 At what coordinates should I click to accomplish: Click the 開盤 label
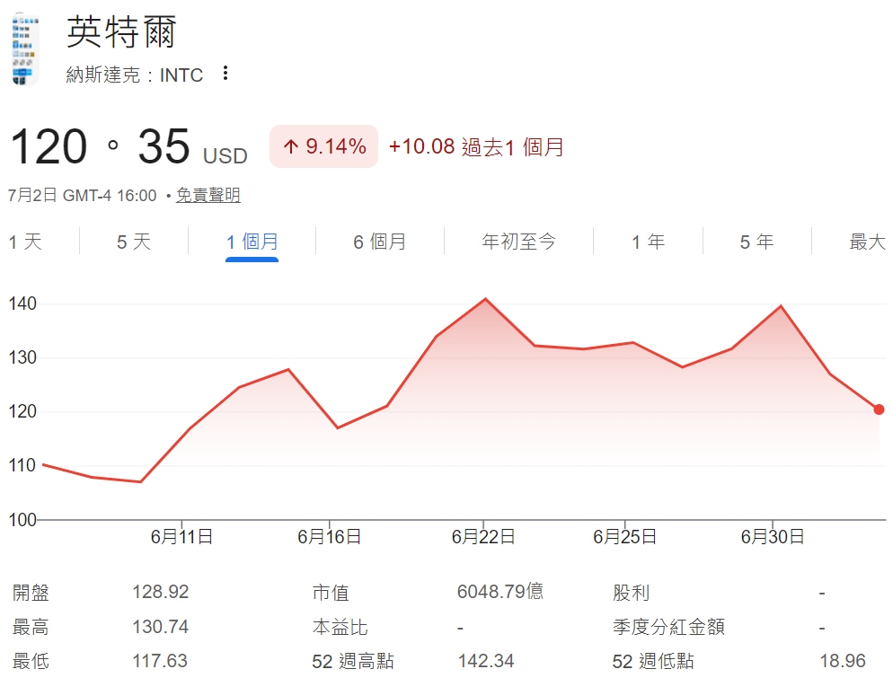point(31,593)
